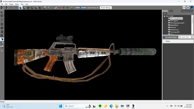The height and width of the screenshot is (109, 194).
Task: Open the Slider menu
Action: (x=17, y=4)
